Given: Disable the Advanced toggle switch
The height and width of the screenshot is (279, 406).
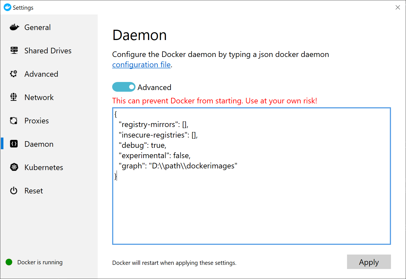Looking at the screenshot, I should coord(124,87).
